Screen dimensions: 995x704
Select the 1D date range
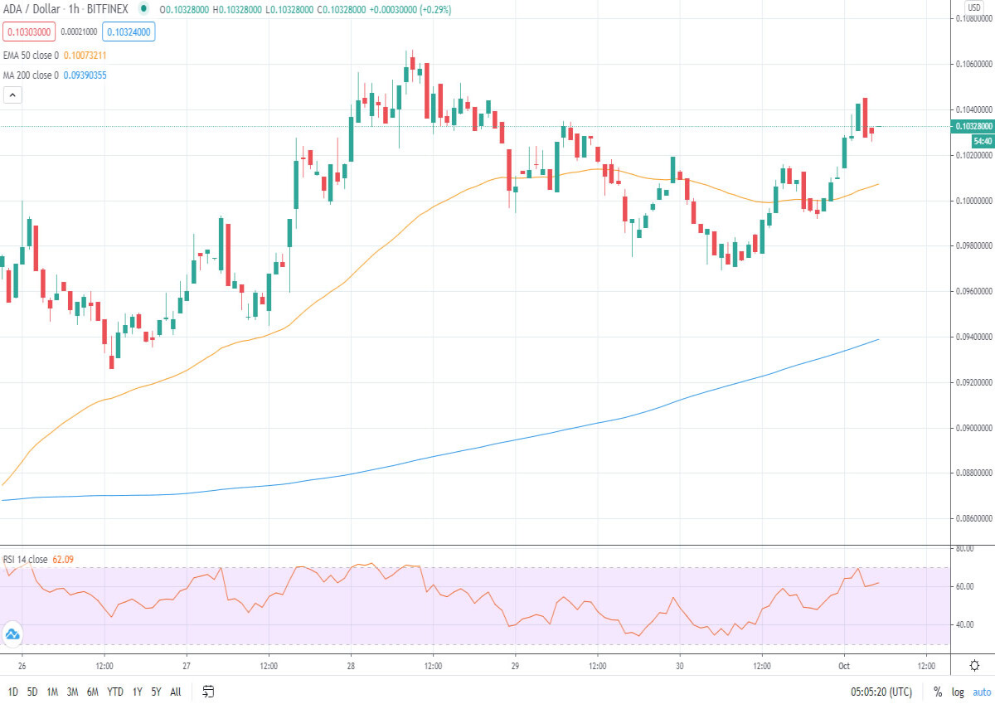[13, 692]
